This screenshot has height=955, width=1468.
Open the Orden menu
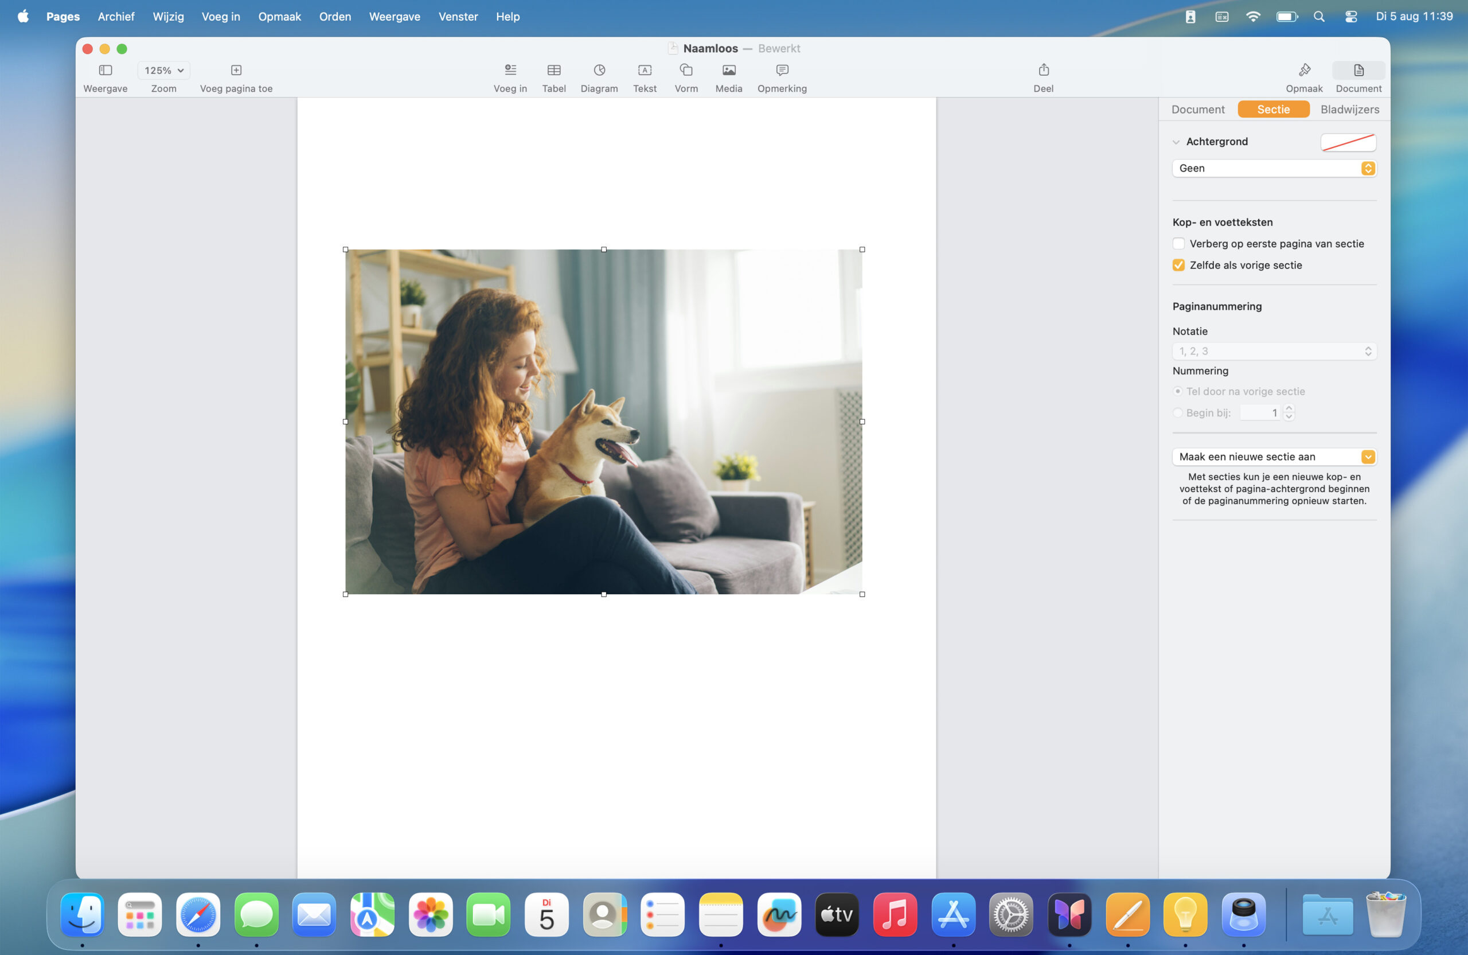(334, 17)
